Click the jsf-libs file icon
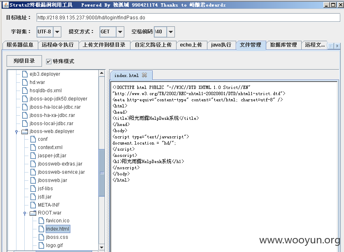344x252 pixels. 33,189
